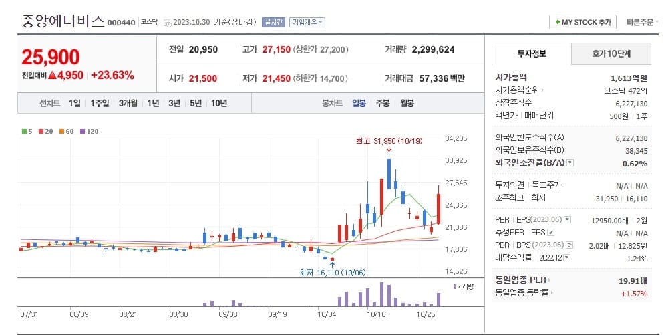Click the help icon next to PER EPS(2023.06)
The height and width of the screenshot is (335, 670).
coord(567,220)
